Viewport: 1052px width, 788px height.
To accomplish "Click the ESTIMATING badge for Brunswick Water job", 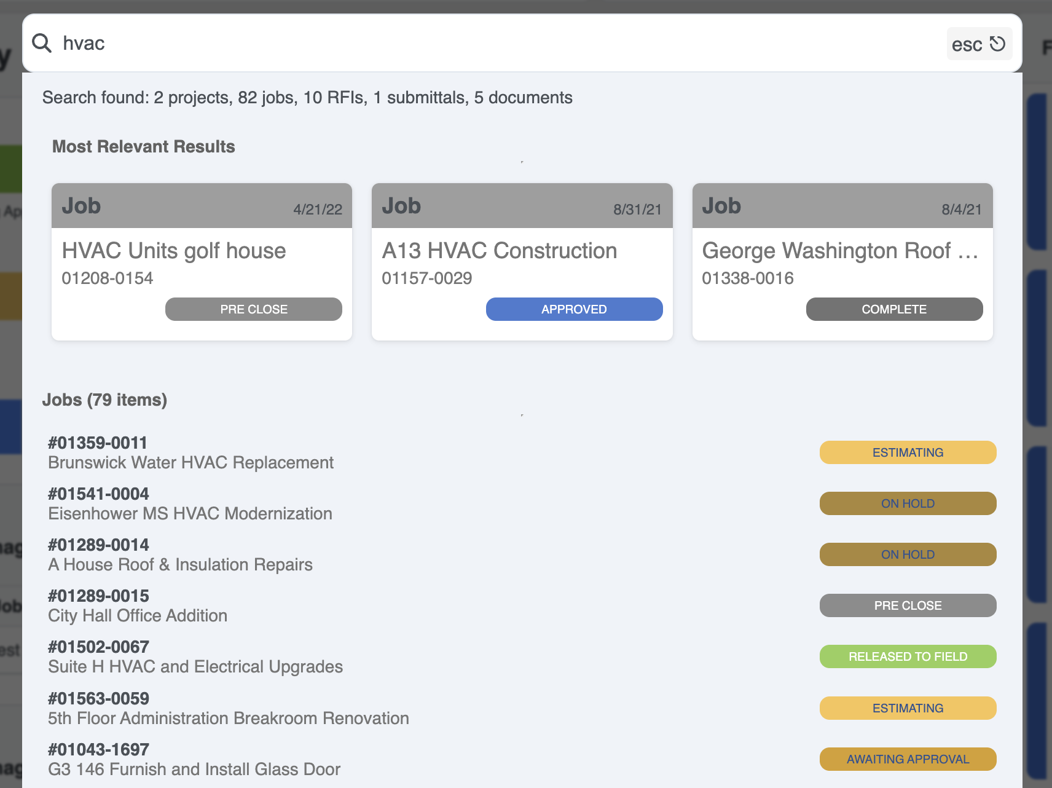I will coord(908,452).
